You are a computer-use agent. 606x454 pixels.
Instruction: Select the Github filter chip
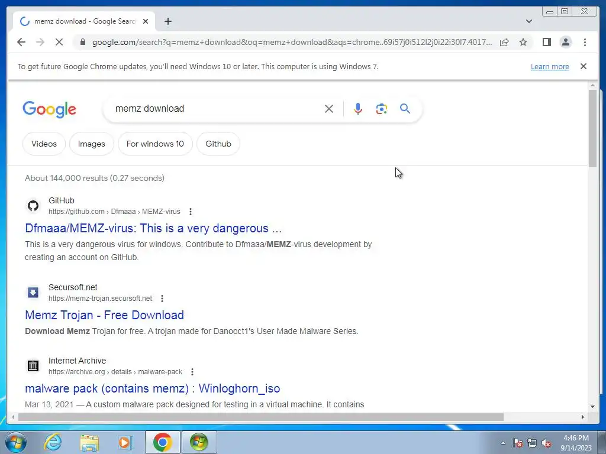218,144
